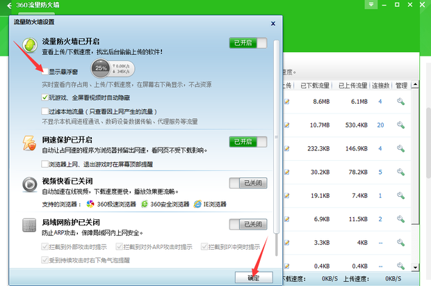431x286 pixels.
Task: Click the 25% floating window preview
Action: (x=113, y=68)
